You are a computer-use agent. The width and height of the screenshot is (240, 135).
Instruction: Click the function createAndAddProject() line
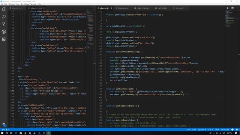pyautogui.click(x=124, y=52)
